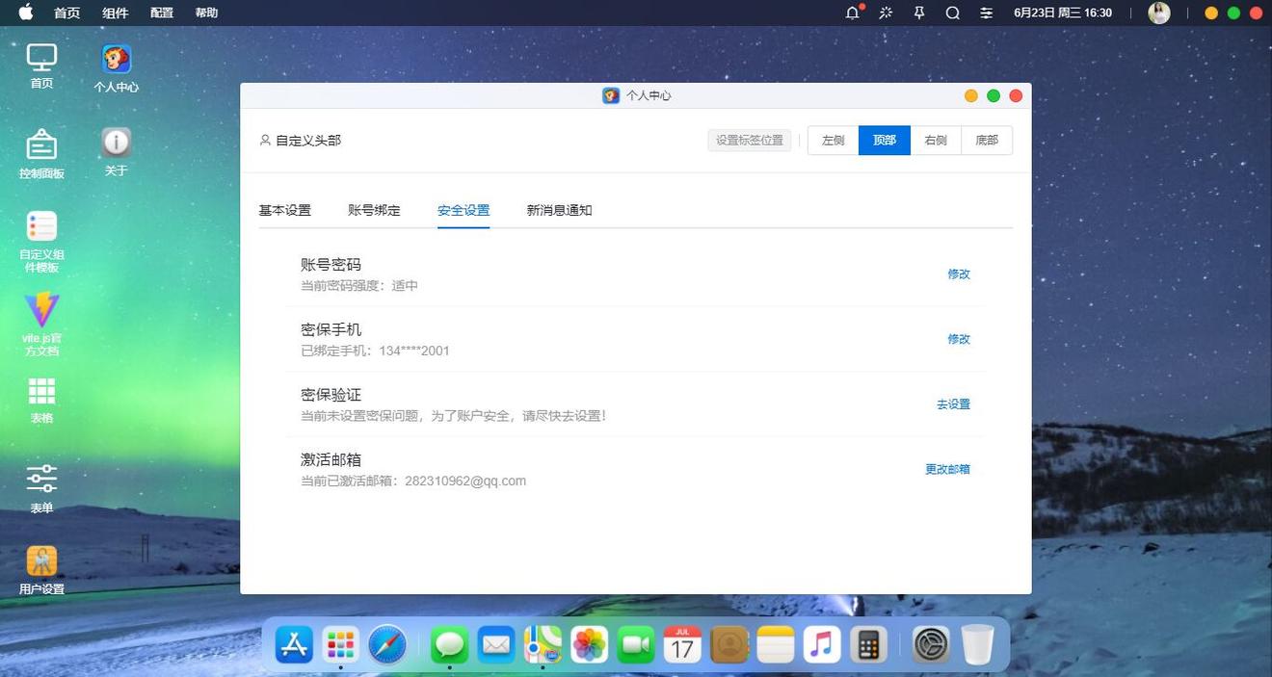The width and height of the screenshot is (1272, 677).
Task: Open the Music app in dock
Action: point(821,644)
